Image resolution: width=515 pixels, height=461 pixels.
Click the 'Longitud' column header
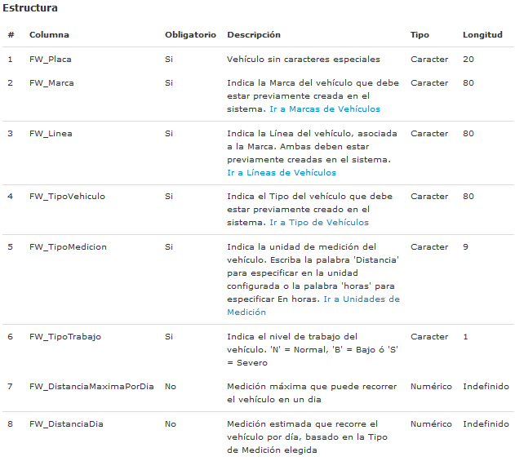point(482,35)
